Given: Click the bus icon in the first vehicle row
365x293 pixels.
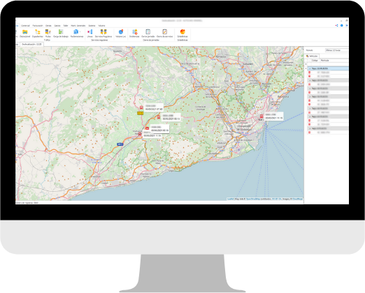Looking at the screenshot, I should pos(310,73).
